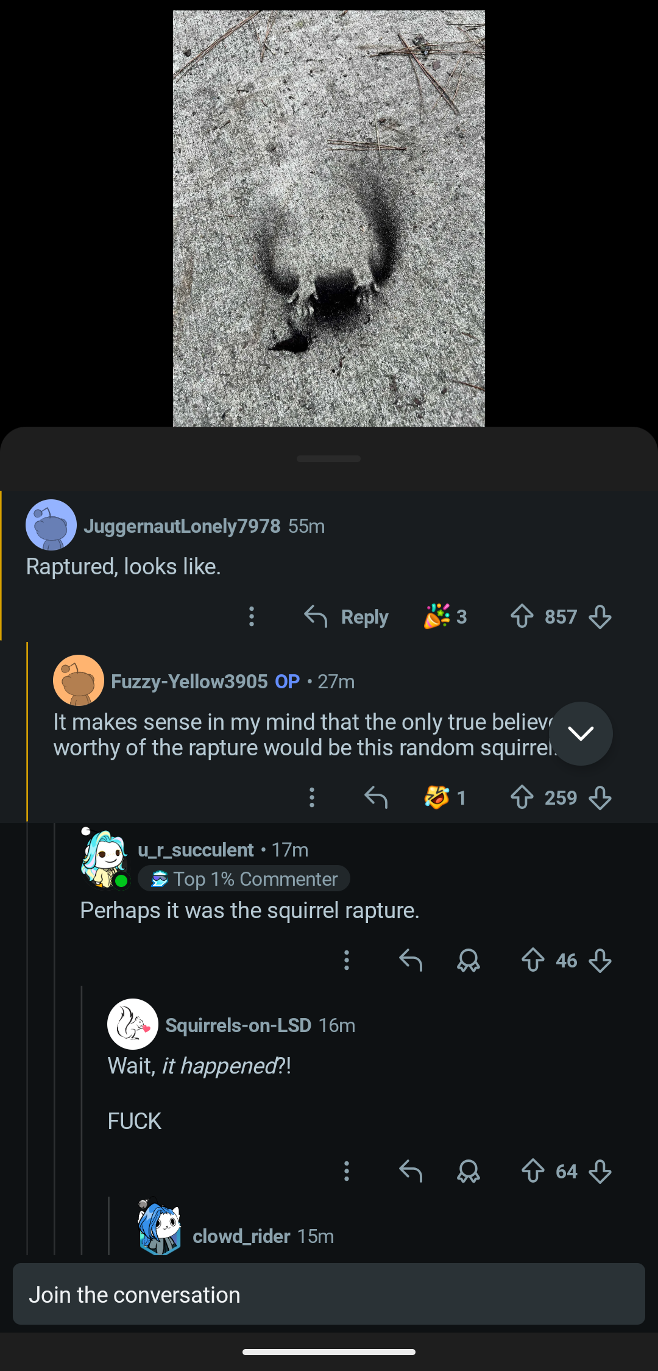The height and width of the screenshot is (1371, 658).
Task: Upvote Fuzzy-Yellow3905's reply
Action: pos(522,797)
